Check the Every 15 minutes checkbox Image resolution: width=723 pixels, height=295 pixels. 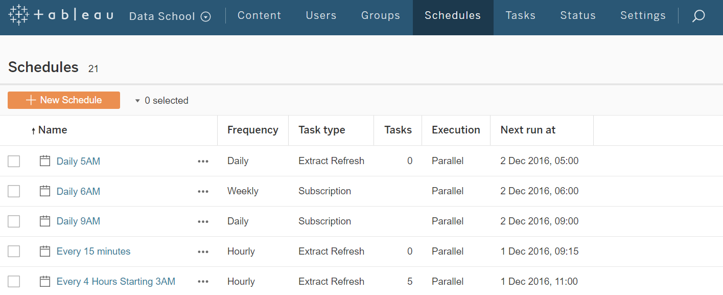(14, 251)
